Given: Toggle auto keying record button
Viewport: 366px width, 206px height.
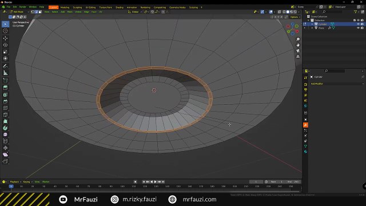Looking at the screenshot, I should click(135, 182).
